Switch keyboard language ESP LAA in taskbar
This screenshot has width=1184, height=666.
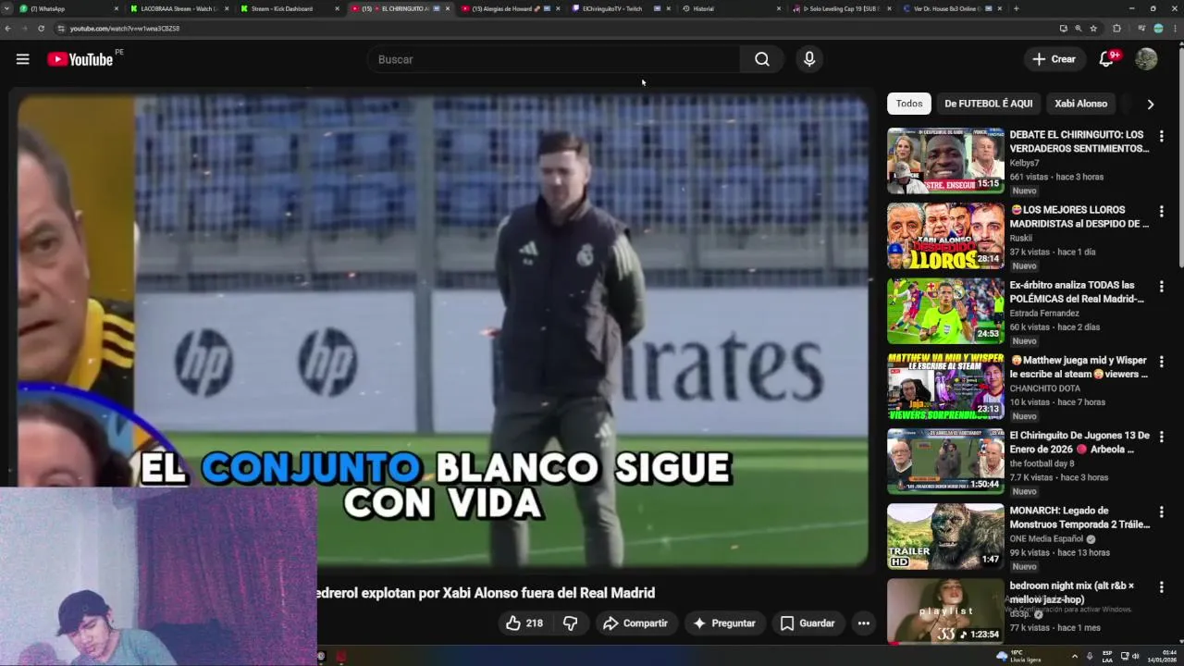click(1107, 656)
